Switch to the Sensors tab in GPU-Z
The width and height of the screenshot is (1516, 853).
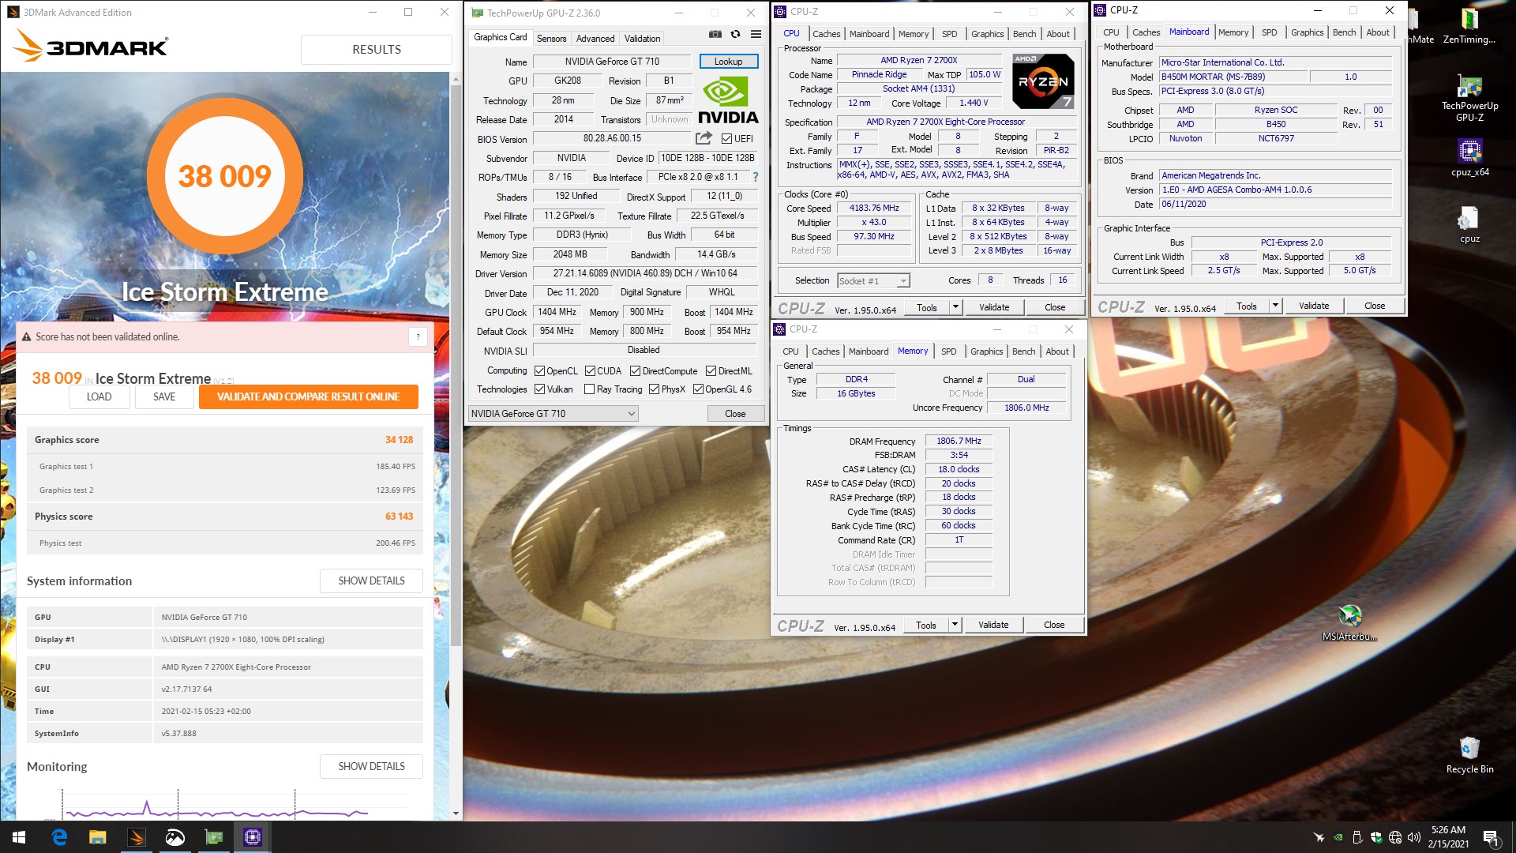pos(551,38)
